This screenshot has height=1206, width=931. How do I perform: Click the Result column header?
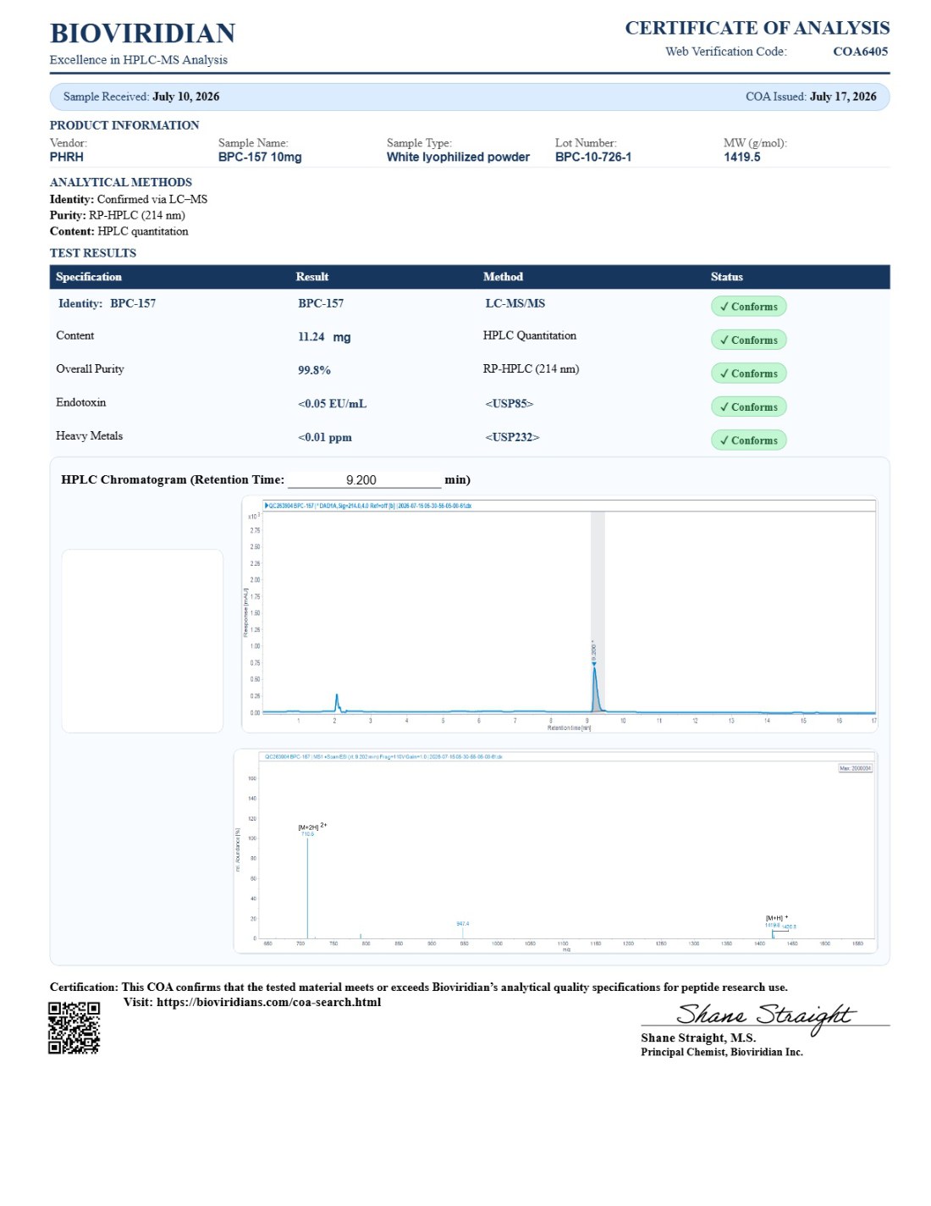pyautogui.click(x=312, y=277)
